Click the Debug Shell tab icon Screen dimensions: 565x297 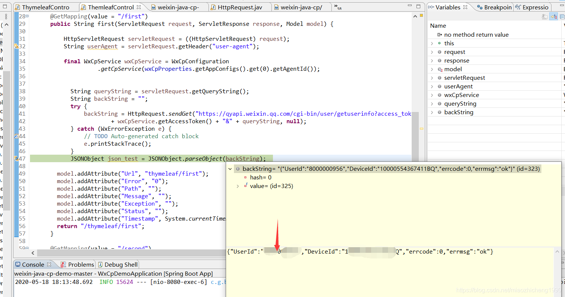(100, 264)
